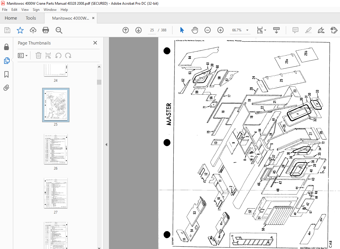
Task: Zoom in with the plus button
Action: point(221,30)
